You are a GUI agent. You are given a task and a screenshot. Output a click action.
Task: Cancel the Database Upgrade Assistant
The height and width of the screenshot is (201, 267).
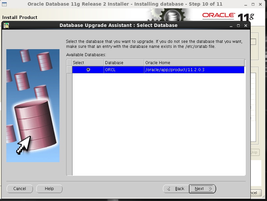click(x=20, y=189)
